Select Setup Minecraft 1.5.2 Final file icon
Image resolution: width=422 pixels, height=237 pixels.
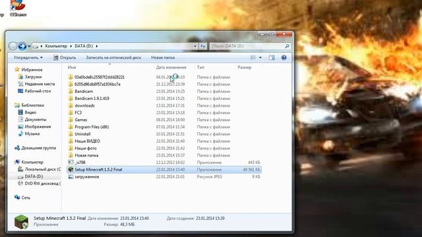pos(71,170)
